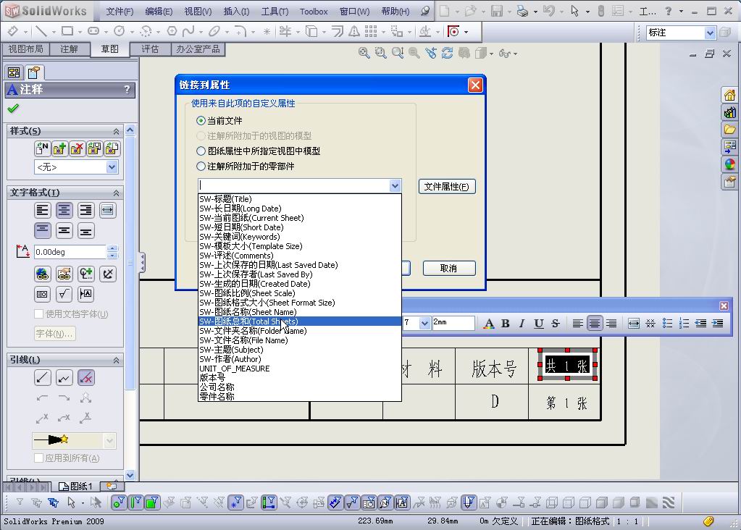
Task: Select 注解所附加于的零部件 radio option
Action: point(201,167)
